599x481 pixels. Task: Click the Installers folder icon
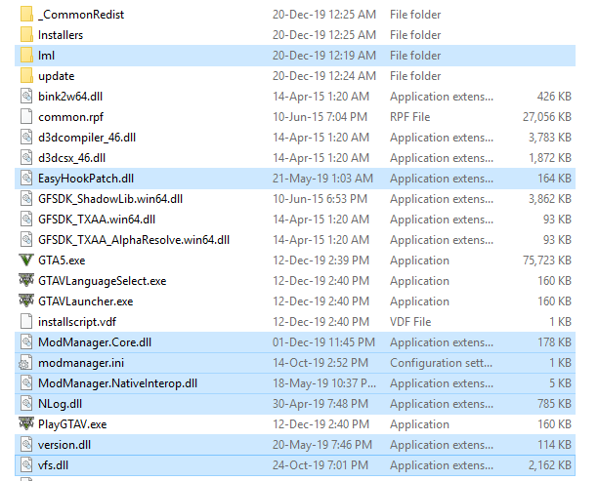tap(26, 35)
